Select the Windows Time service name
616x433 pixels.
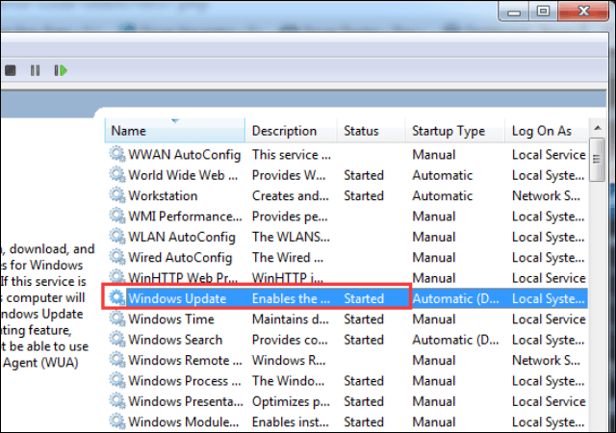(x=171, y=319)
